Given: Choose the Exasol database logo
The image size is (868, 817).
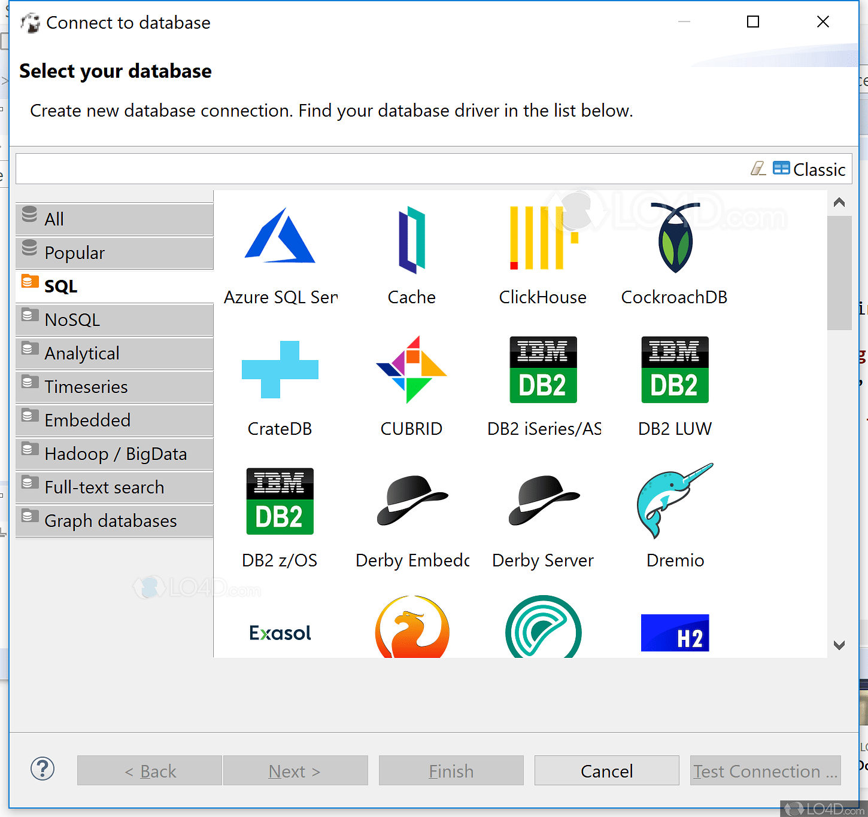Looking at the screenshot, I should (280, 633).
